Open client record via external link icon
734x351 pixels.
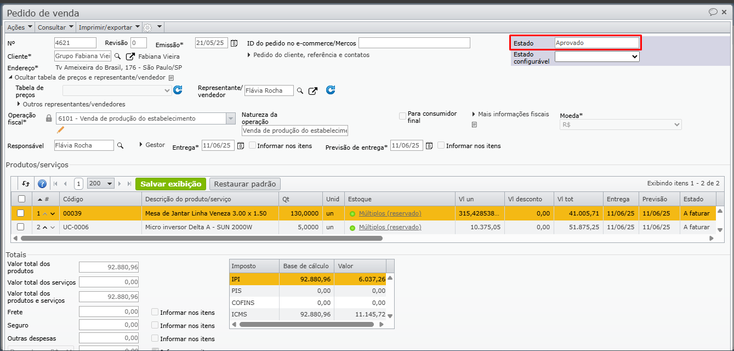(130, 56)
